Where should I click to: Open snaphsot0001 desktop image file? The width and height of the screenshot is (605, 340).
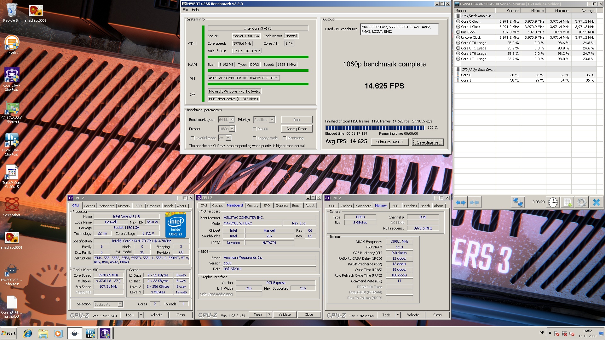coord(12,241)
